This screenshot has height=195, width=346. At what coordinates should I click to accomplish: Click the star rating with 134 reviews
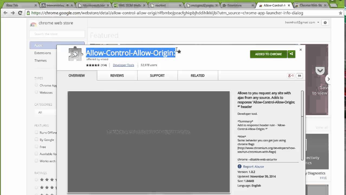coord(96,65)
